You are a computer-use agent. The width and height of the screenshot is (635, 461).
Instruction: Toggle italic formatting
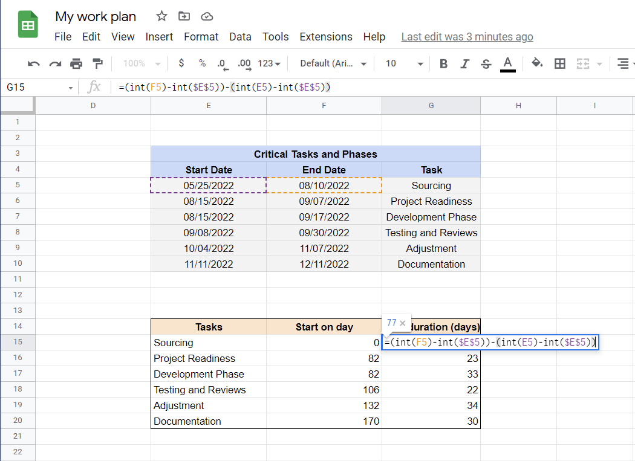pyautogui.click(x=464, y=63)
